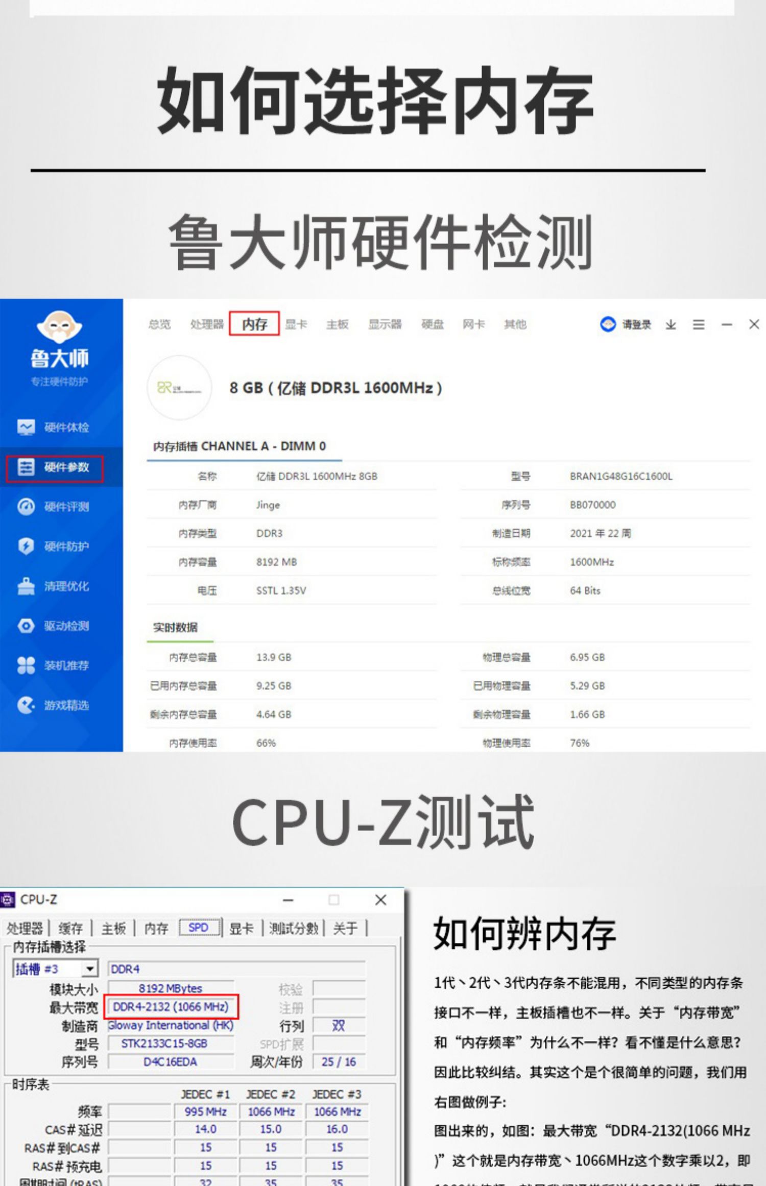This screenshot has width=766, height=1186.
Task: Click the JEDEC #1 frequency '995 MHz'
Action: coord(205,1111)
